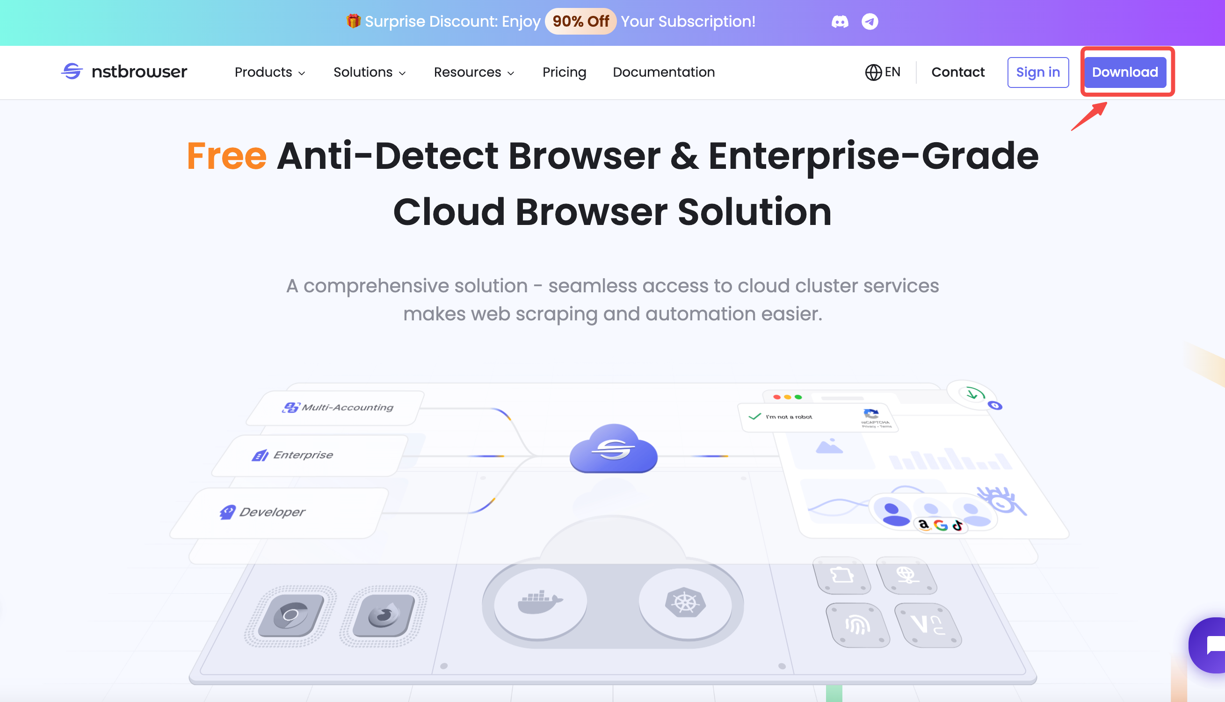This screenshot has width=1225, height=702.
Task: Click the Download button
Action: [1125, 72]
